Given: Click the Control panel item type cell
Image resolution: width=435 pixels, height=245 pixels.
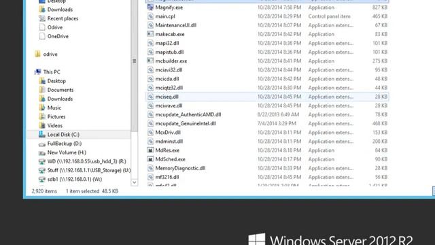Looking at the screenshot, I should point(329,16).
